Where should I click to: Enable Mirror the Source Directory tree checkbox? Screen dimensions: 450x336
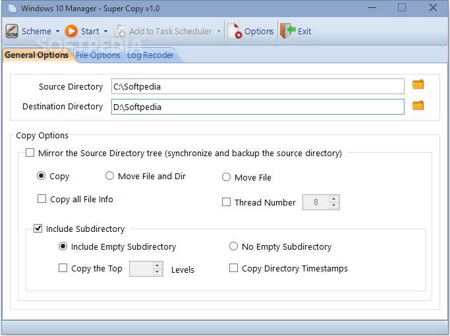pos(30,153)
